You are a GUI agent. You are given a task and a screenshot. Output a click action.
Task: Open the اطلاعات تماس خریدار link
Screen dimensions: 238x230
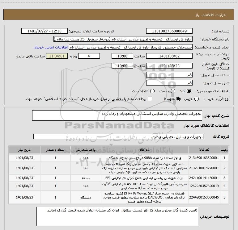click(51, 47)
